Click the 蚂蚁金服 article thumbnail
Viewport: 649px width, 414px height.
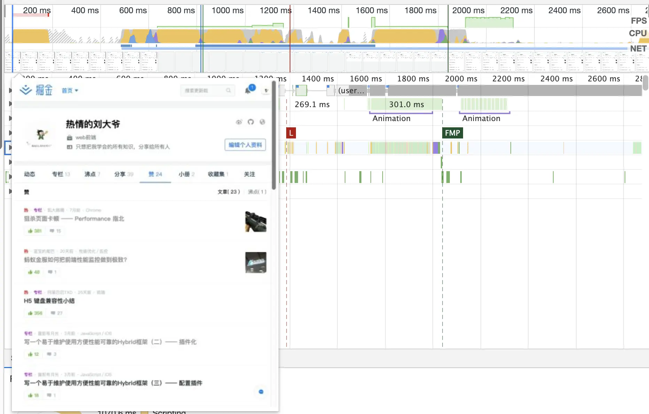[256, 263]
